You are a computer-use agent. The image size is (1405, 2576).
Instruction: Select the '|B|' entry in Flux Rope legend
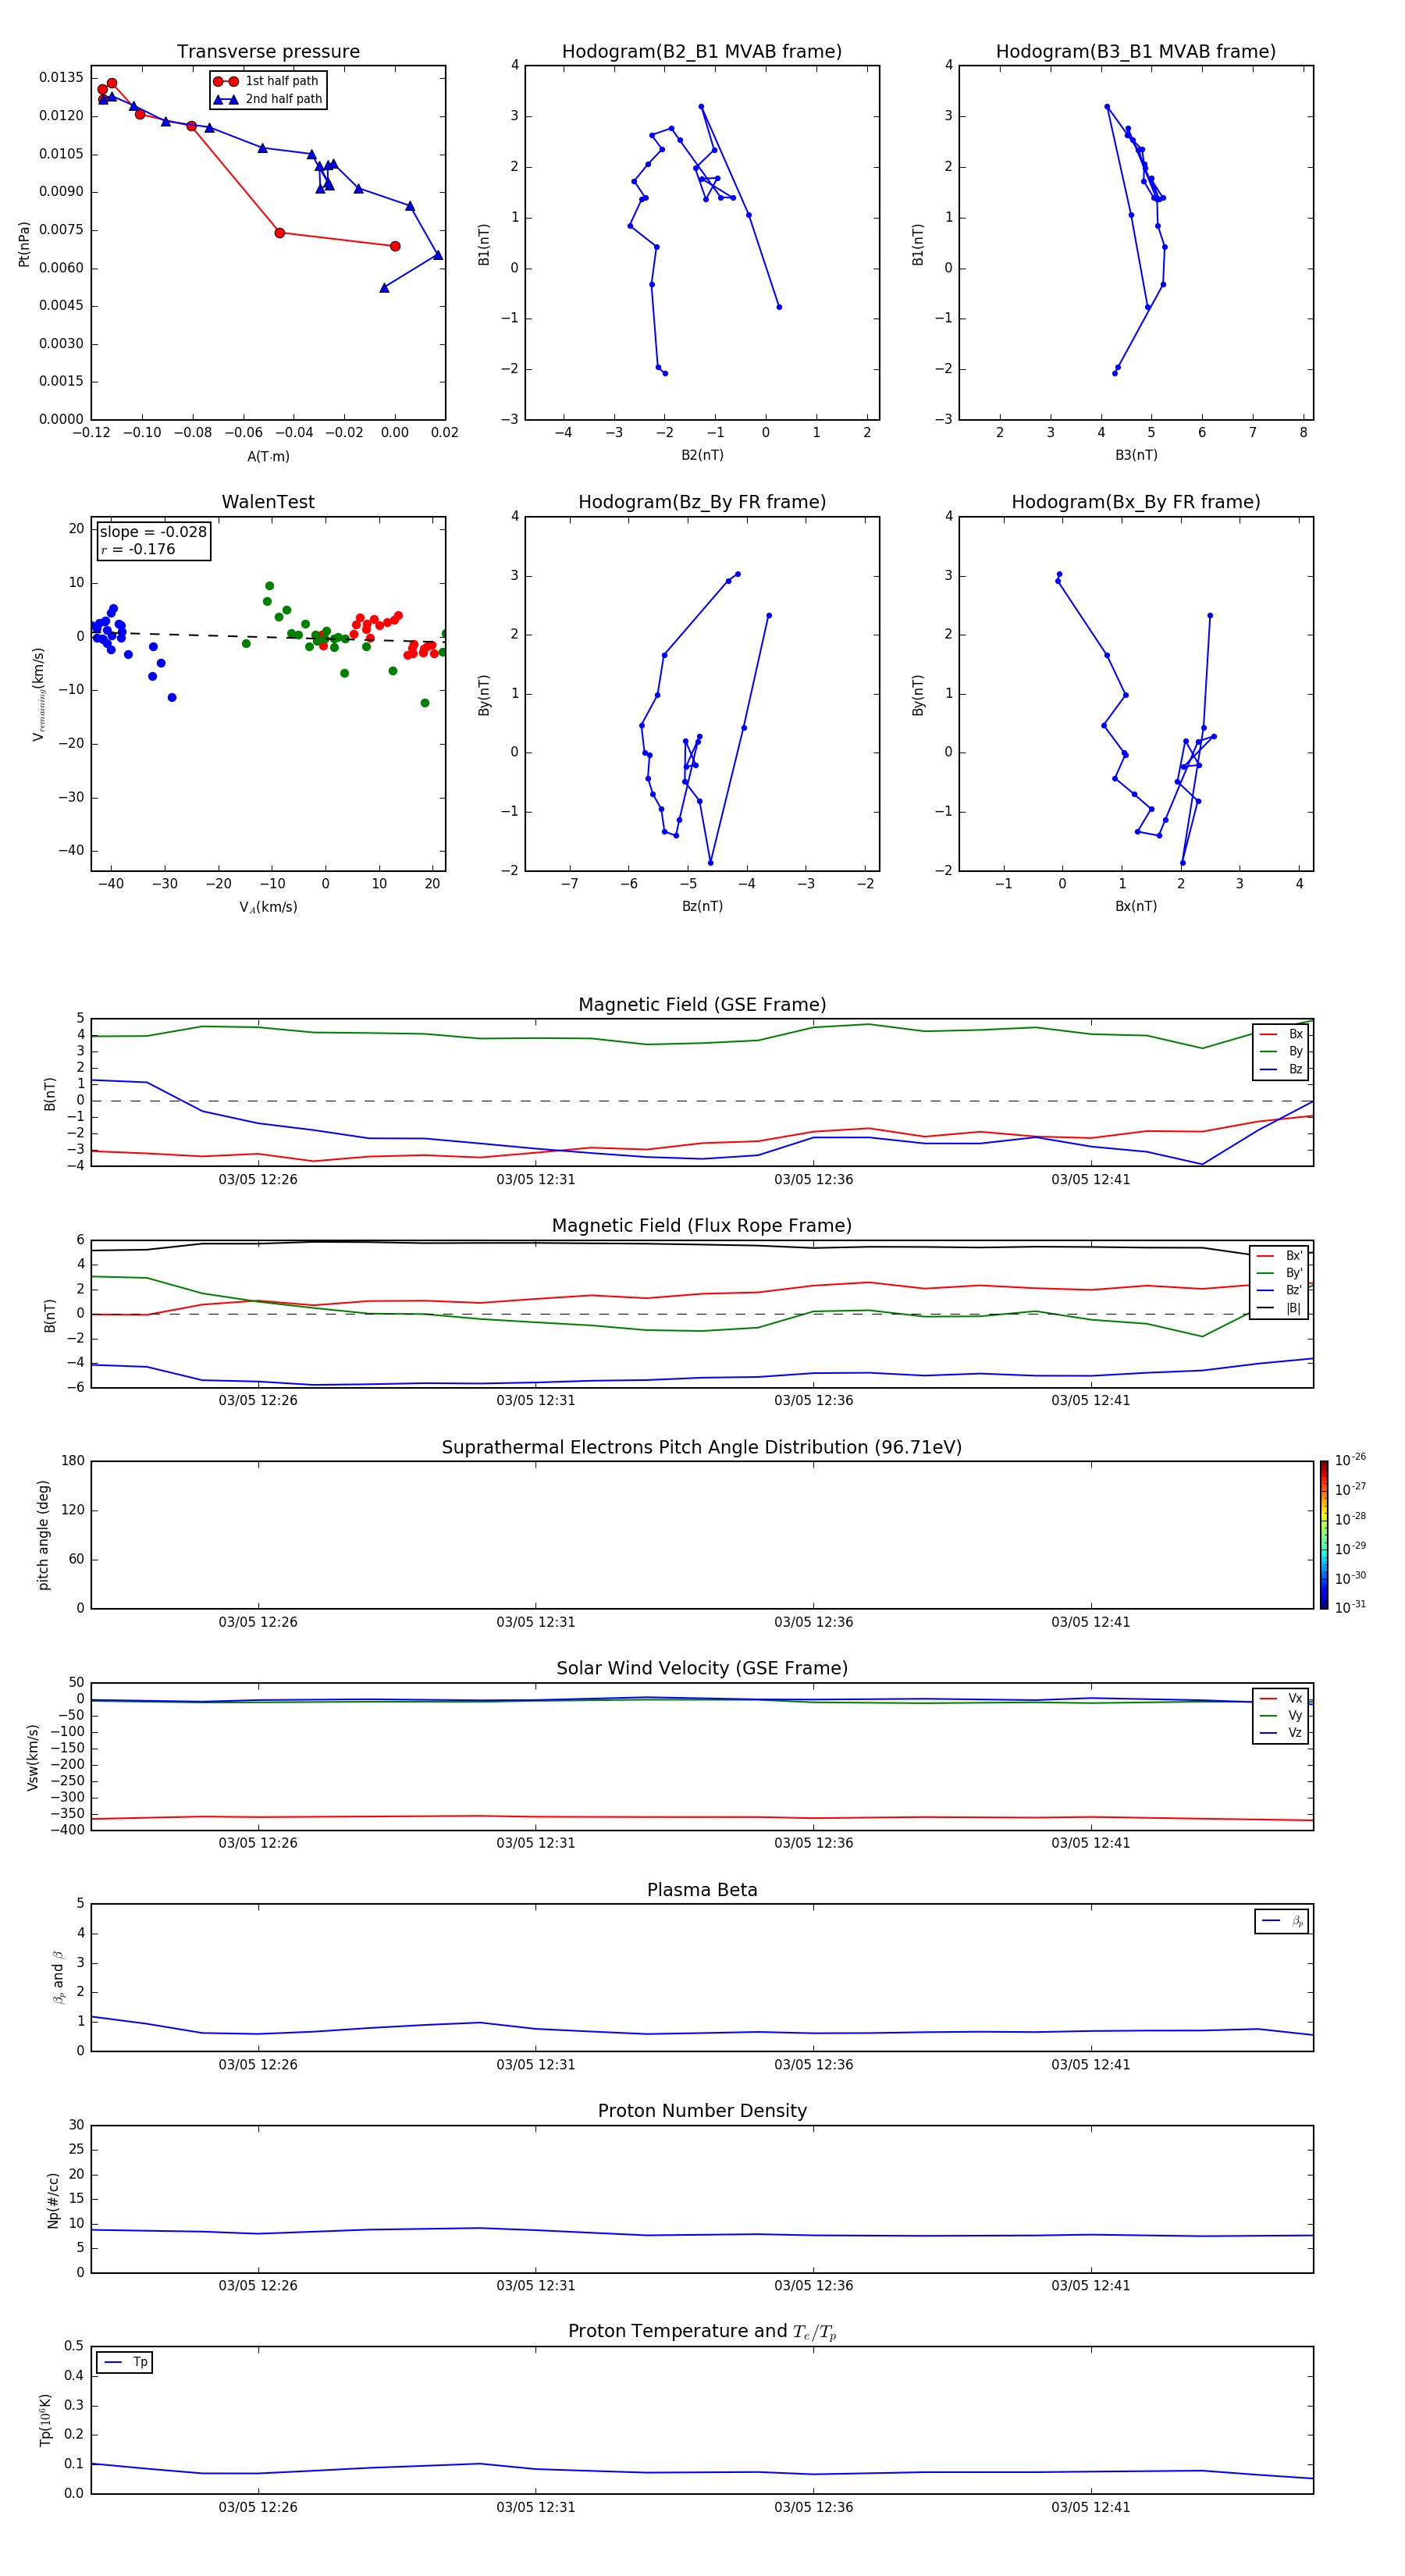(1280, 1308)
